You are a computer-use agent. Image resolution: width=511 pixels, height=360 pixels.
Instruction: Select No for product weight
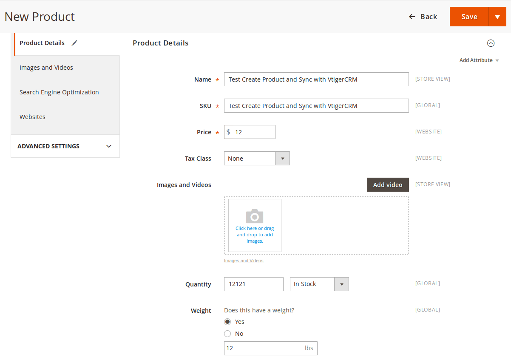coord(227,334)
